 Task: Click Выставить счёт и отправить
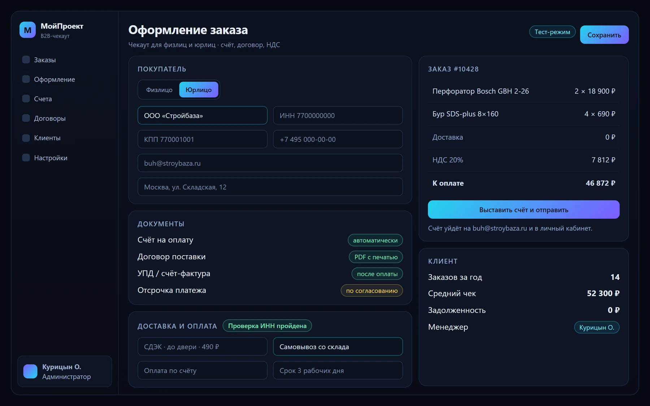pyautogui.click(x=524, y=210)
